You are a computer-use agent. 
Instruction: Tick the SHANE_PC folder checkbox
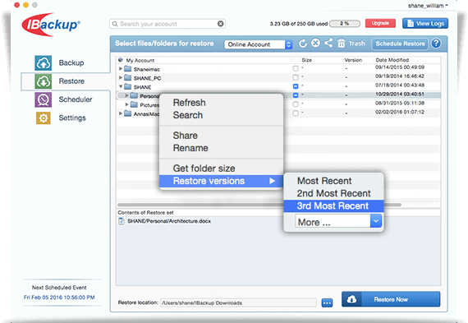point(296,77)
